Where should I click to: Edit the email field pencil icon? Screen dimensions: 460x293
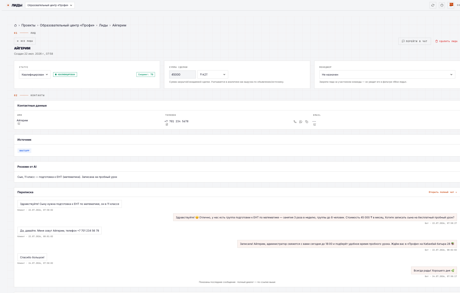pos(315,125)
